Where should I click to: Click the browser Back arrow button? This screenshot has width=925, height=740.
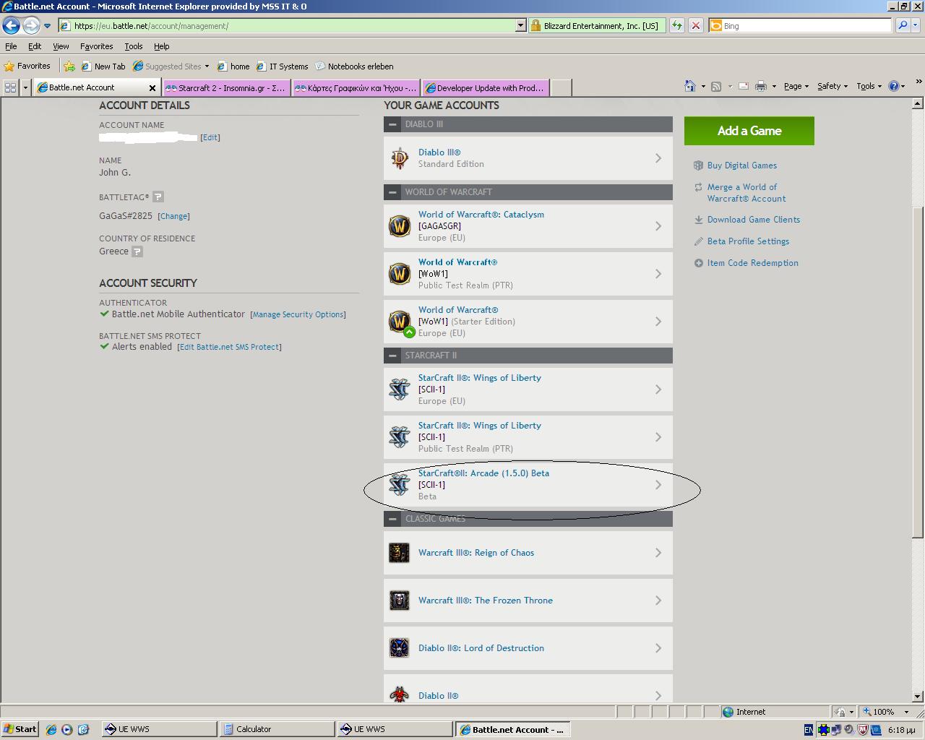coord(11,25)
